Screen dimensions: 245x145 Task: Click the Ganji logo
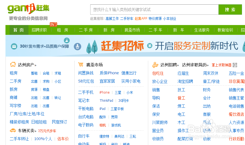(28, 8)
